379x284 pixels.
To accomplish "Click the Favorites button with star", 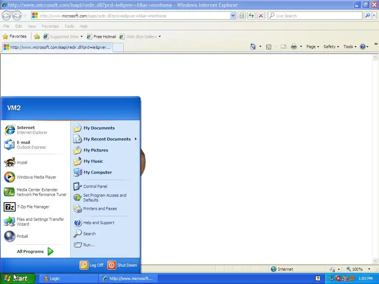I will click(14, 37).
